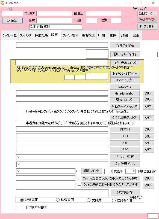This screenshot has width=159, height=219.
Task: Click the コピー元のフォルダ button
Action: coord(125,63)
